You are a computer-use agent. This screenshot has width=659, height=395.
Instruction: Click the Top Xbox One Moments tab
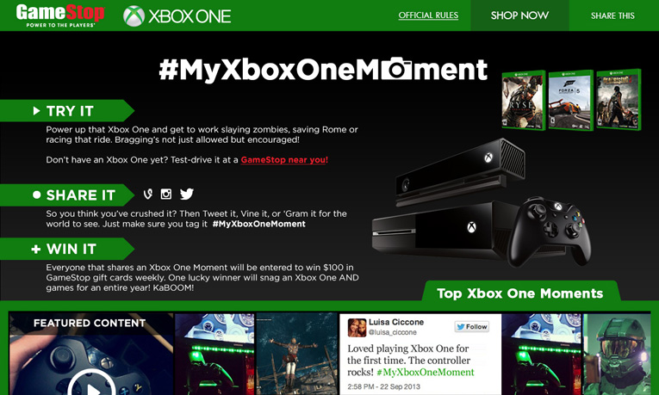(x=520, y=293)
